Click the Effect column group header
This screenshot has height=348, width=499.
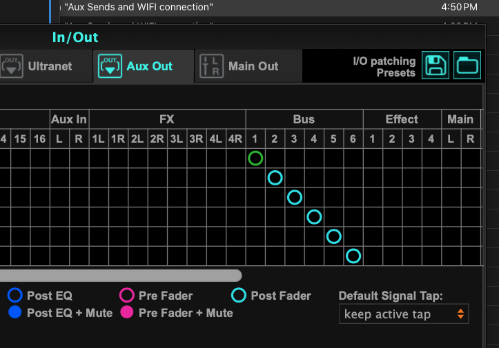click(402, 119)
